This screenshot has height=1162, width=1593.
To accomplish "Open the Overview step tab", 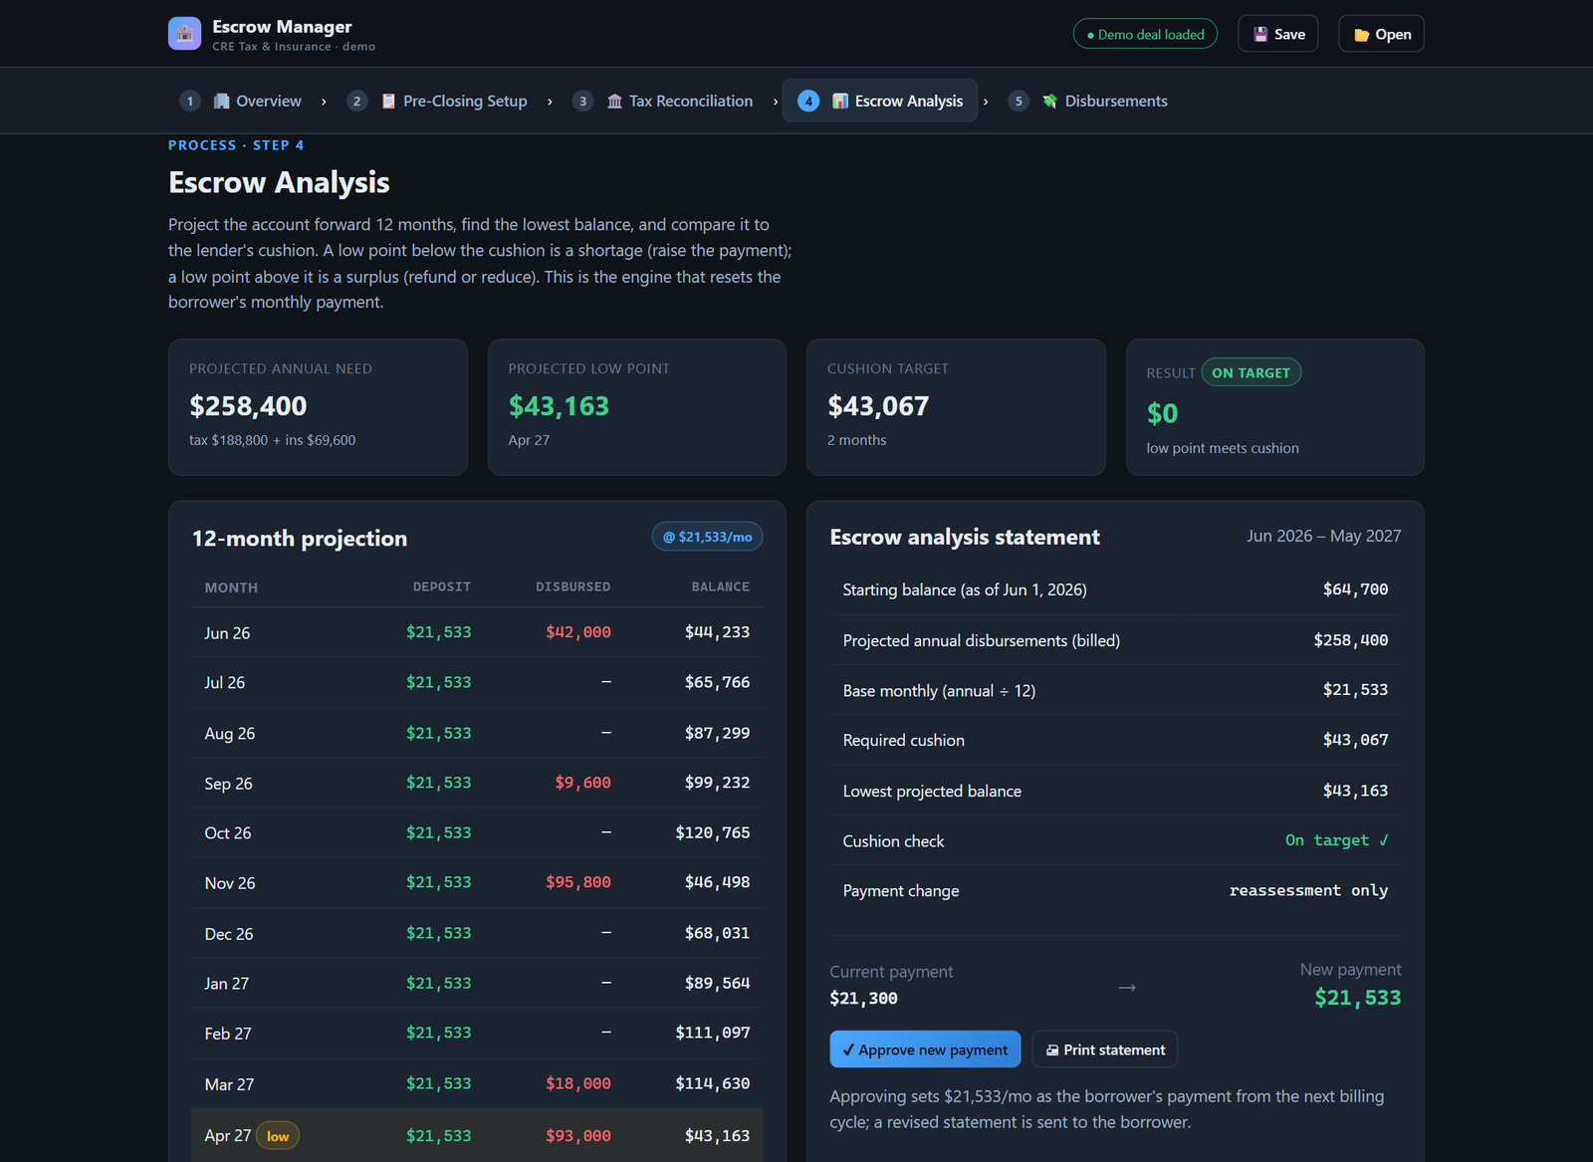I will [x=241, y=101].
